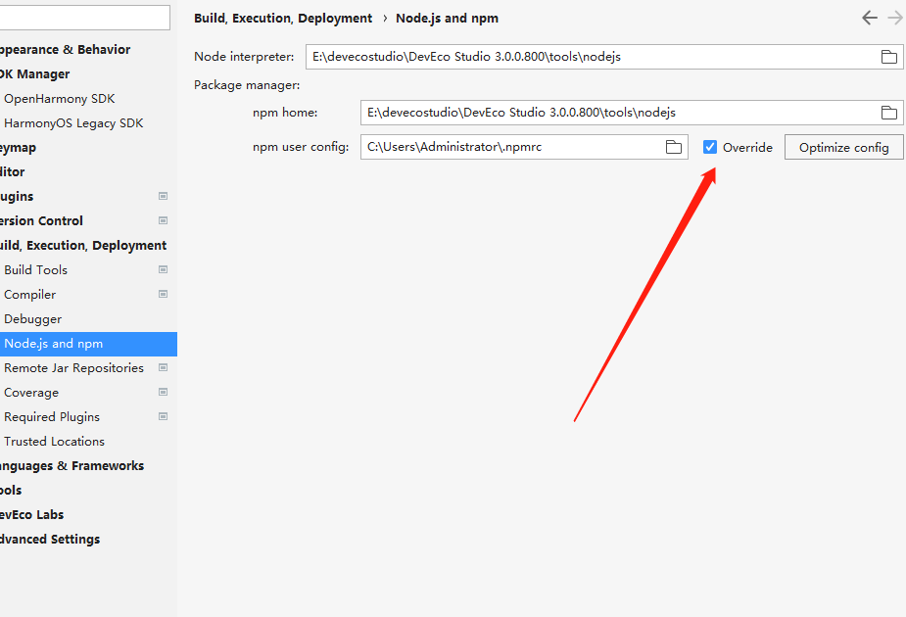The image size is (906, 617).
Task: Click project-level icon beside Required Plugins
Action: [163, 416]
